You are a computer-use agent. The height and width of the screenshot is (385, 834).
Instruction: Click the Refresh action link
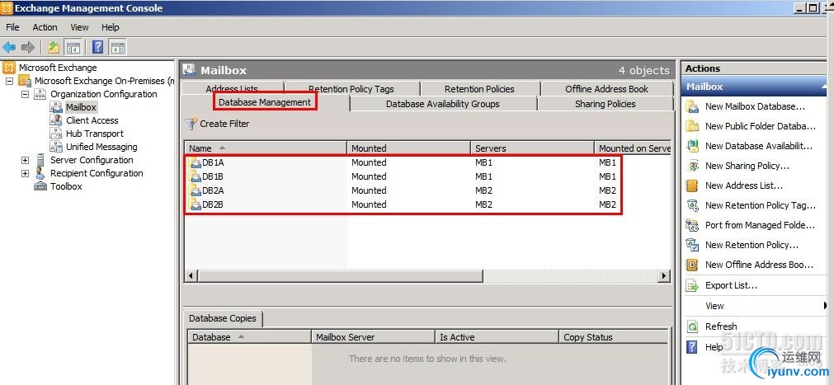tap(721, 326)
